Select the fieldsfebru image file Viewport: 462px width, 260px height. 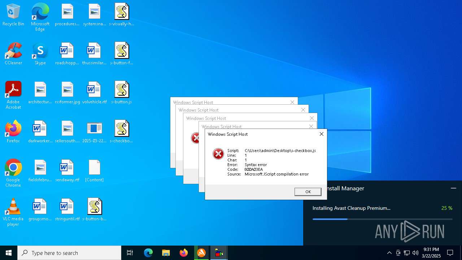click(40, 171)
